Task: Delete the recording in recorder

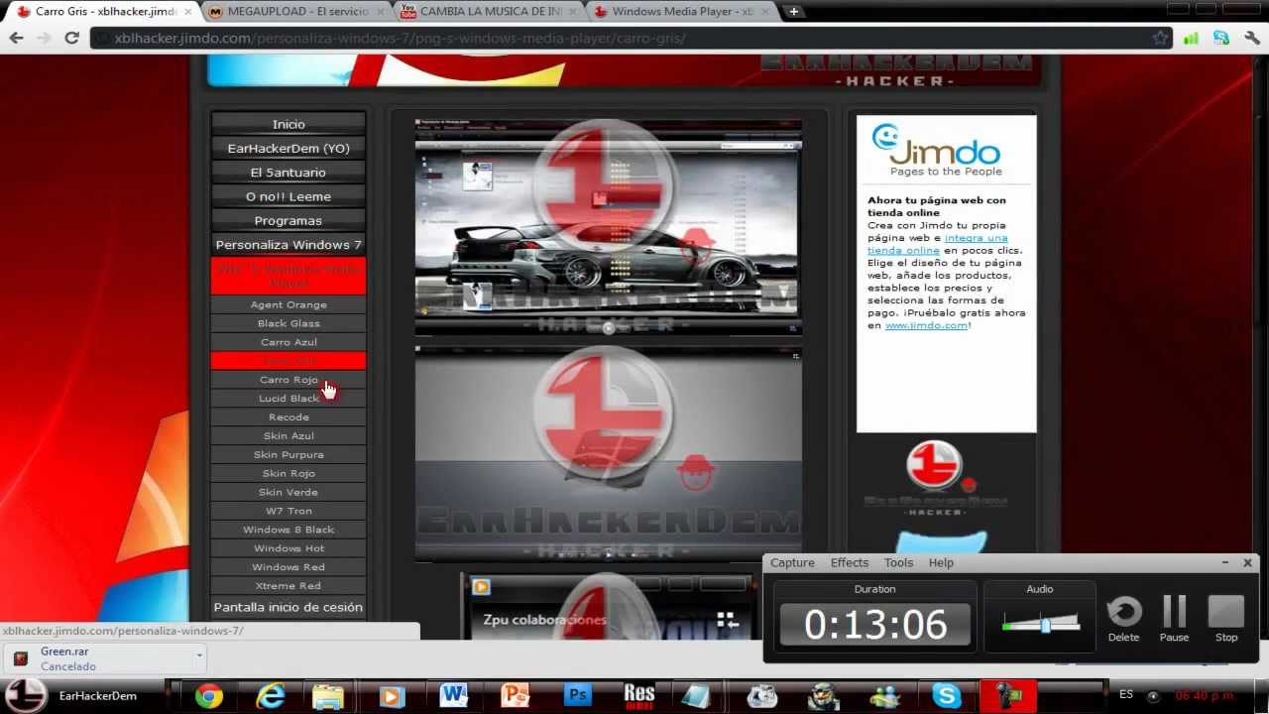Action: [1123, 619]
